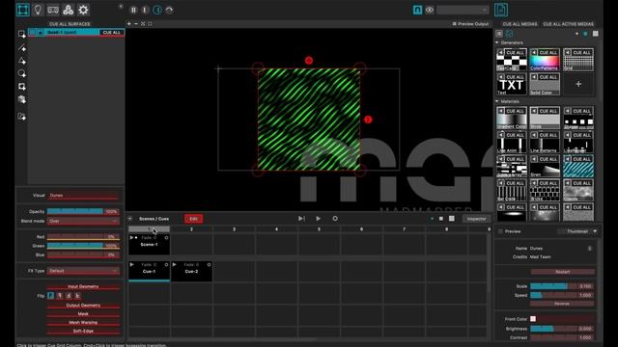This screenshot has width=618, height=347.
Task: Add a new circle surface
Action: [x=21, y=73]
